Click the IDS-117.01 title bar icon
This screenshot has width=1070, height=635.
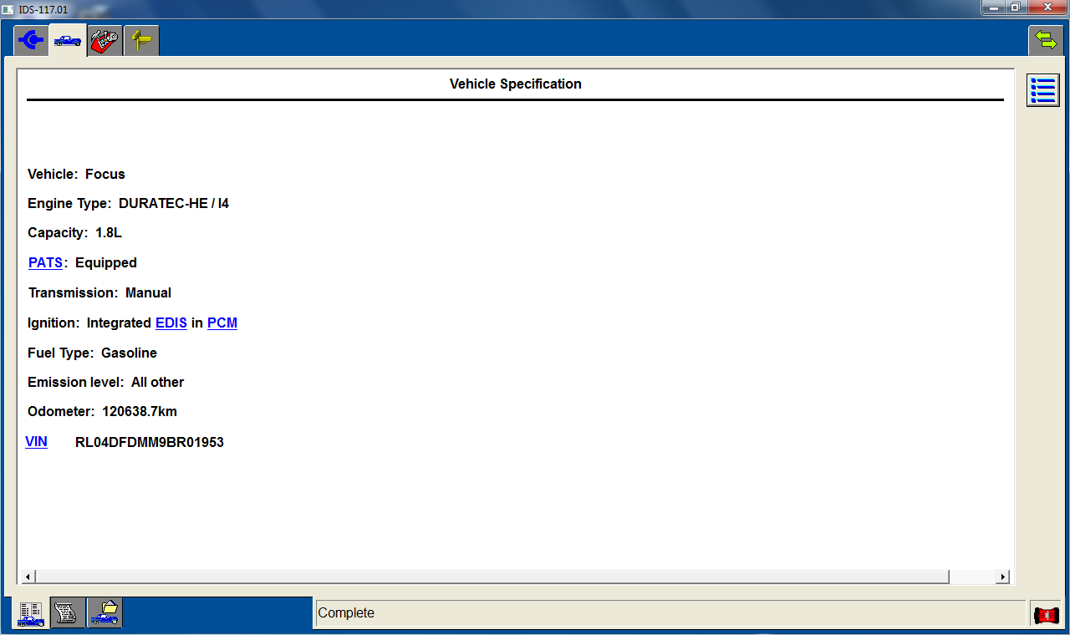coord(8,9)
